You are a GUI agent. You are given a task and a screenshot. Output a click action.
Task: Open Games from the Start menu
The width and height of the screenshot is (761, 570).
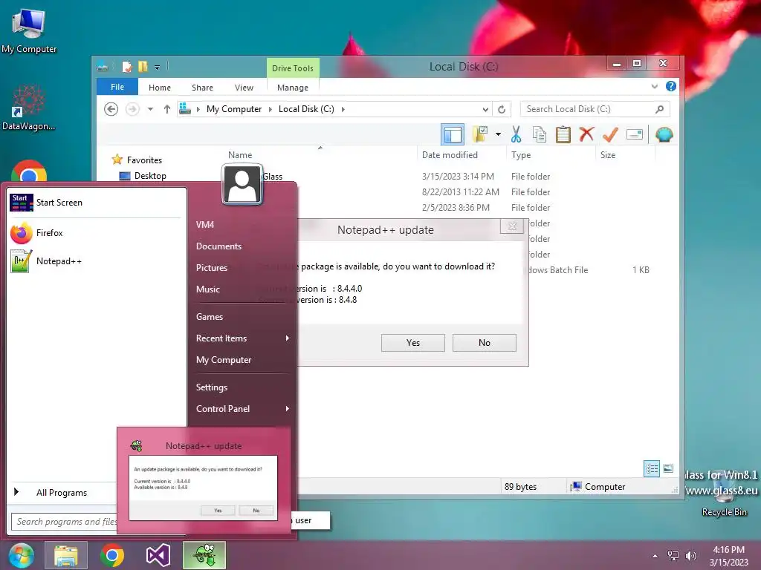[x=209, y=317]
